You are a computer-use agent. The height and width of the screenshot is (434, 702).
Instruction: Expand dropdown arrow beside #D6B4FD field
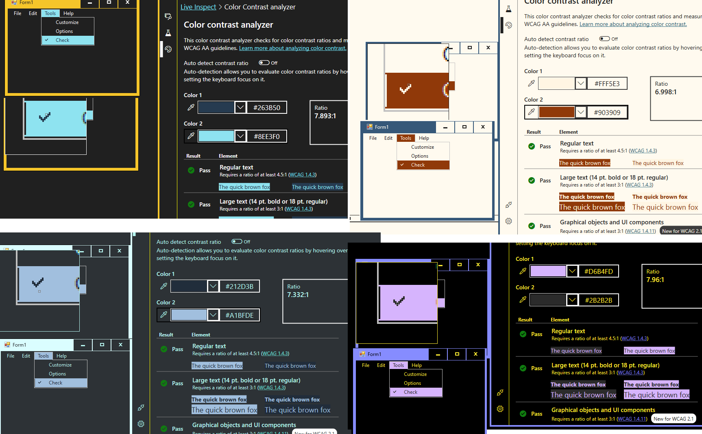572,271
